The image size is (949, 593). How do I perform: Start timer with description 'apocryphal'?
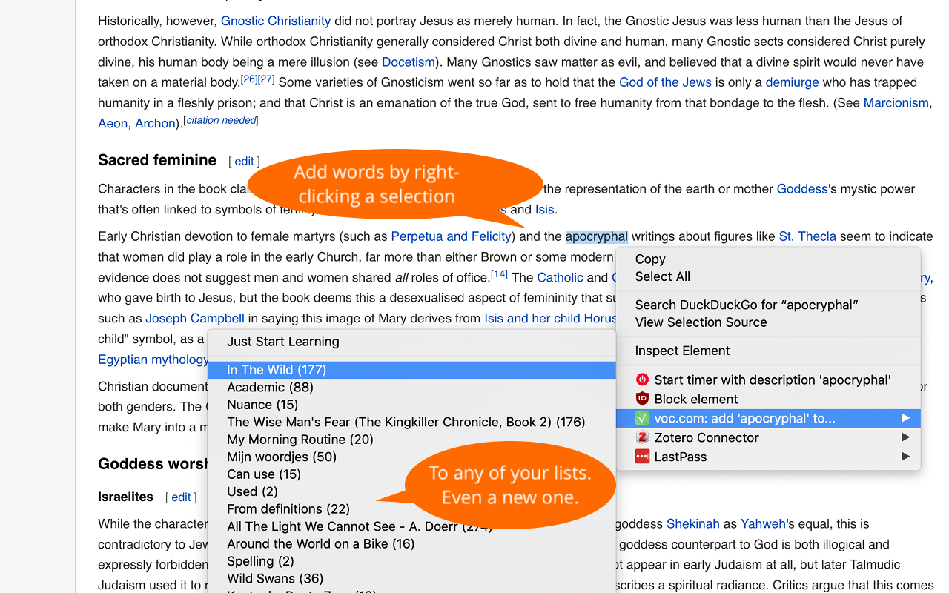tap(768, 380)
